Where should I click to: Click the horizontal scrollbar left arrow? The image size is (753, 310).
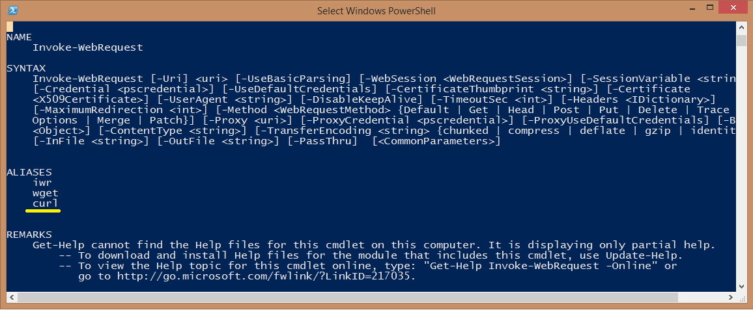(x=12, y=296)
